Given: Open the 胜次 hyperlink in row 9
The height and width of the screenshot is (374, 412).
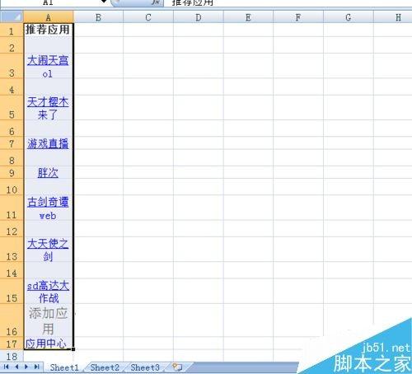Looking at the screenshot, I should tap(48, 173).
